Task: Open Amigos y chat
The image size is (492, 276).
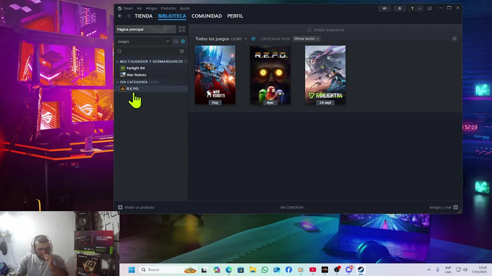Action: 440,207
